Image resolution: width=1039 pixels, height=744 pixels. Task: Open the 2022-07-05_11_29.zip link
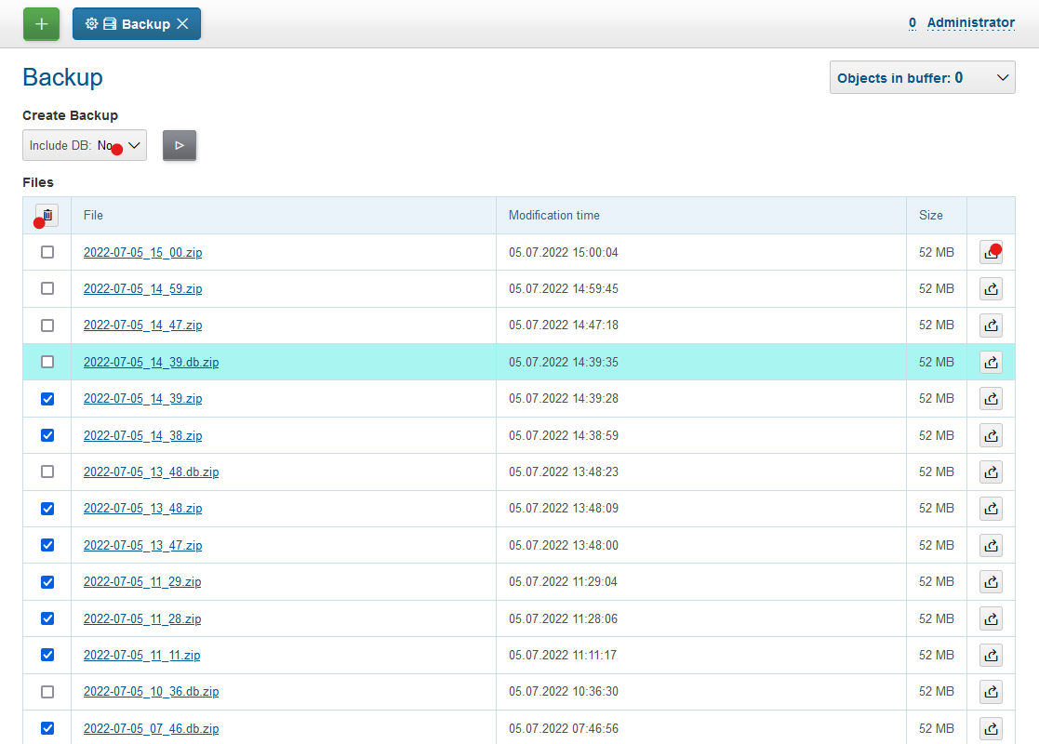142,582
